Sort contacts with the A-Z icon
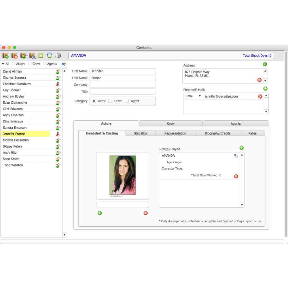The width and height of the screenshot is (288, 288). pyautogui.click(x=64, y=64)
